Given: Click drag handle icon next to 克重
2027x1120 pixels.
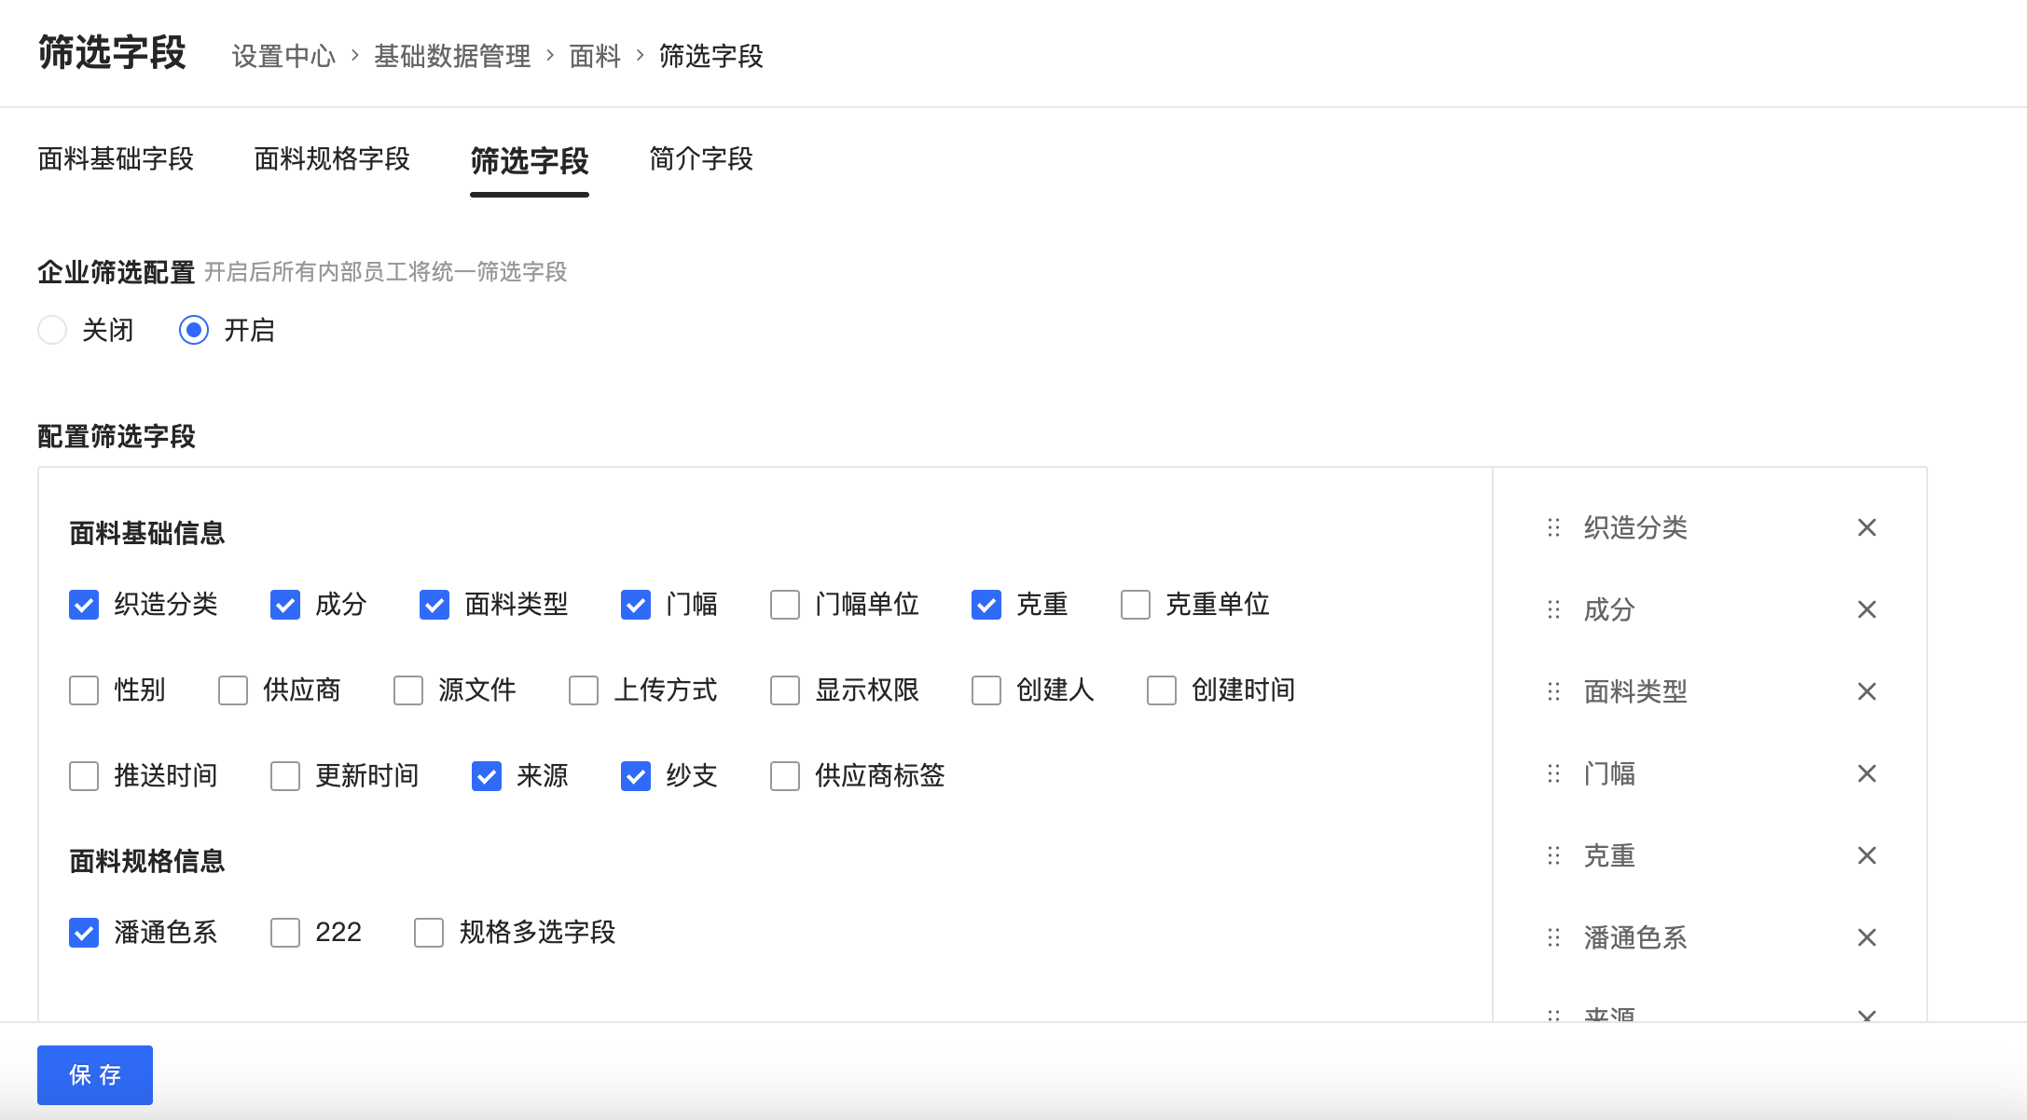Looking at the screenshot, I should point(1553,855).
